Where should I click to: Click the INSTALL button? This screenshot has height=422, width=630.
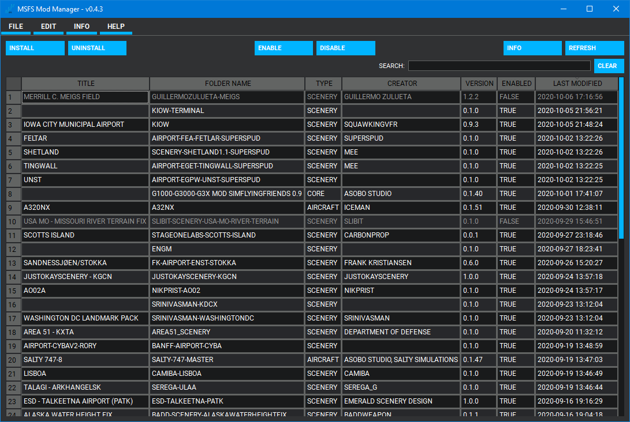[35, 48]
